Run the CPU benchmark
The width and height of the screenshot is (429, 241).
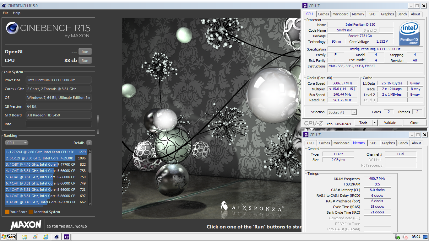point(85,61)
